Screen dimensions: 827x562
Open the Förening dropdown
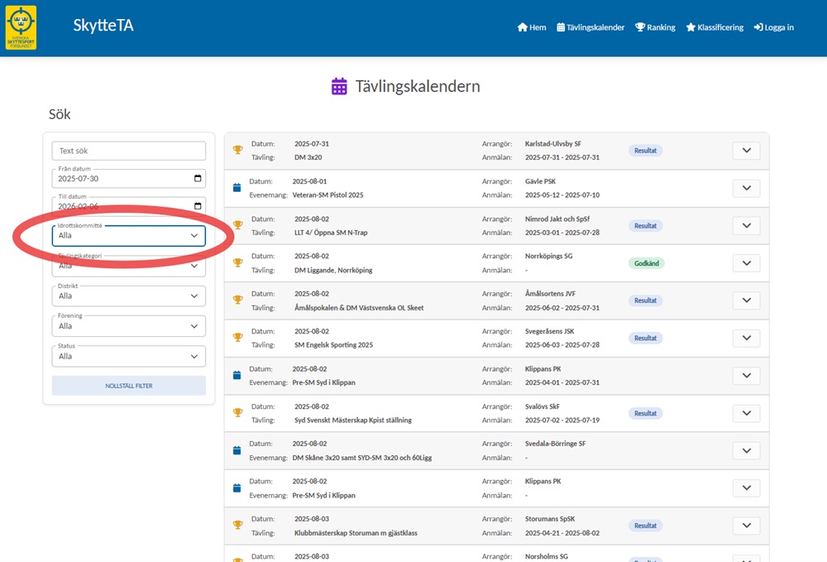click(x=129, y=326)
